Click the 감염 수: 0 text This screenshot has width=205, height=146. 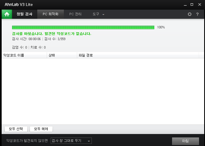[20, 47]
